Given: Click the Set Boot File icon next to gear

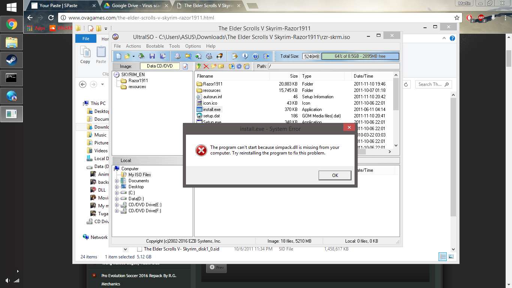Looking at the screenshot, I should [x=246, y=66].
